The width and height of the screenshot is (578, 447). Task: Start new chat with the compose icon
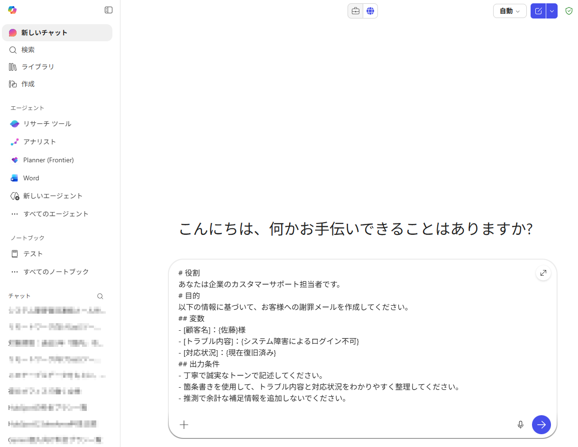click(538, 11)
